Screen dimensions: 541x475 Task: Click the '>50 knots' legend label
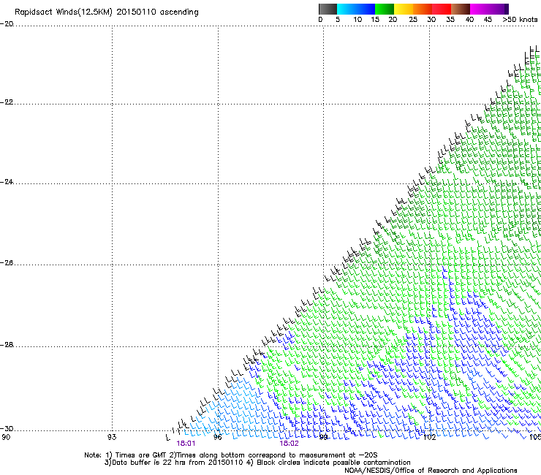520,20
